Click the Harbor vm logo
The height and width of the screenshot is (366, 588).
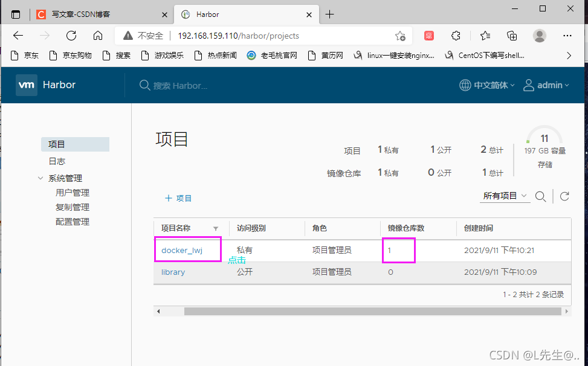tap(27, 85)
